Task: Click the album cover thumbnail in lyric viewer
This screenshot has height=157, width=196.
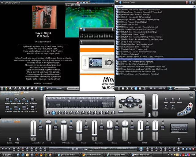Action: point(44,17)
